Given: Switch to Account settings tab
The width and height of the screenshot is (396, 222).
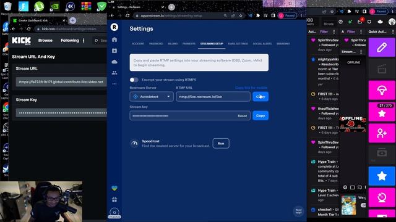Looking at the screenshot, I should (x=138, y=44).
